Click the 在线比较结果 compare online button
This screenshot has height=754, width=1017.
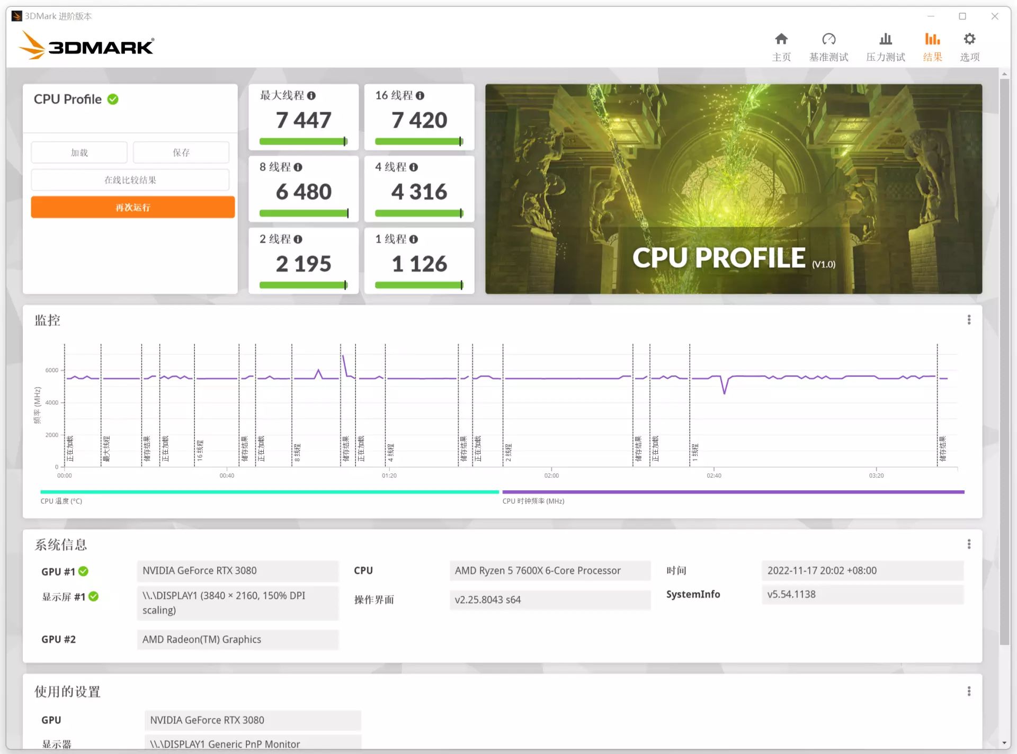130,180
